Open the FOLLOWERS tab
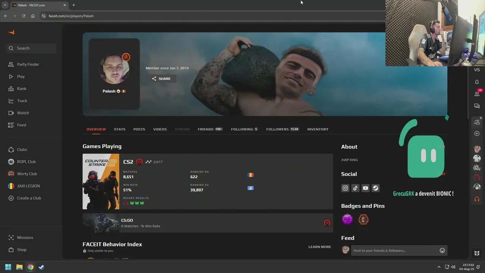 pos(283,129)
